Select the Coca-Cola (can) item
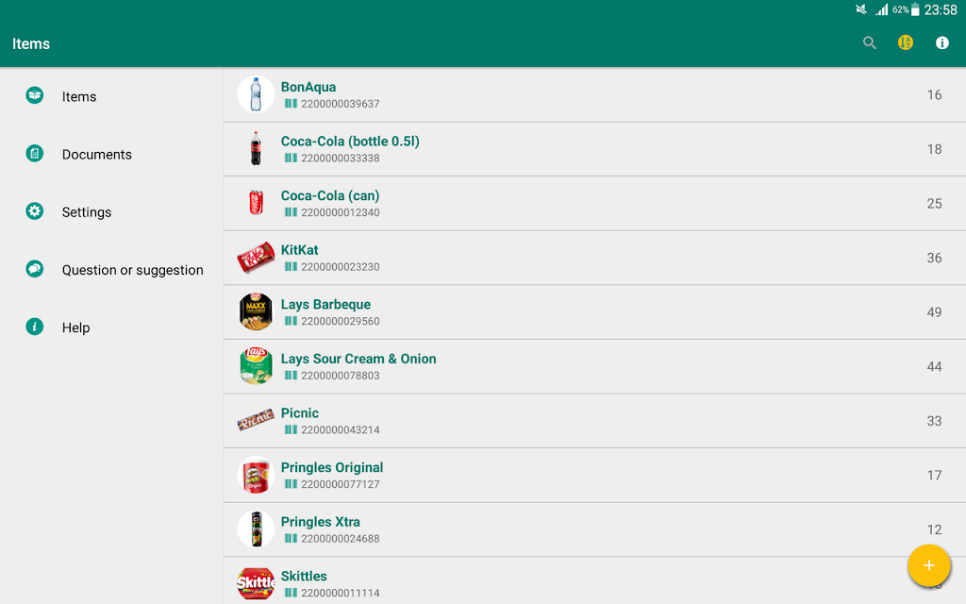The height and width of the screenshot is (604, 966). click(594, 204)
